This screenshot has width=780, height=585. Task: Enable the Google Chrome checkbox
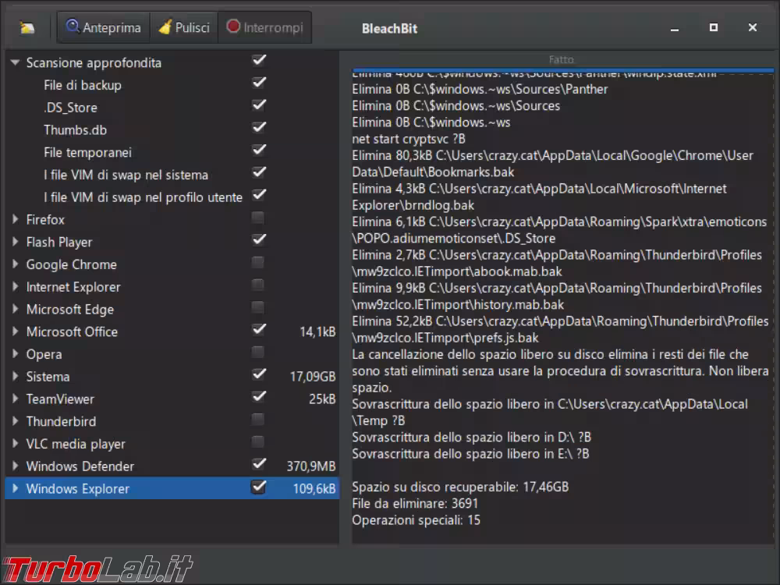(x=257, y=262)
